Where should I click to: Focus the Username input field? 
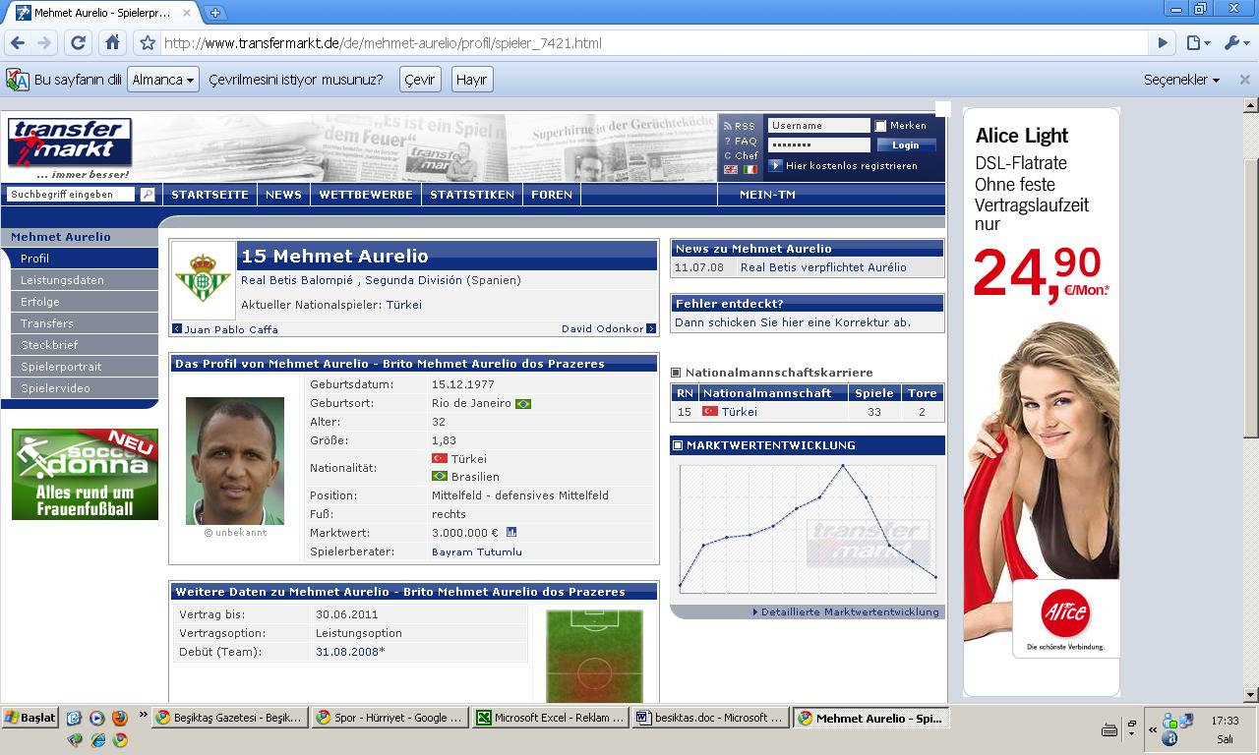818,126
